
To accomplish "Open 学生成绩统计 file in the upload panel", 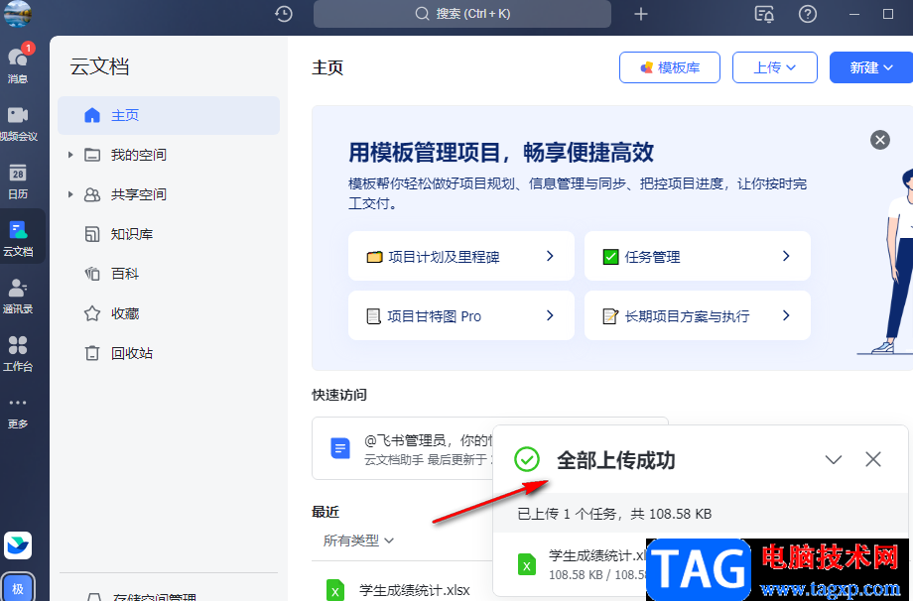I will pyautogui.click(x=596, y=555).
